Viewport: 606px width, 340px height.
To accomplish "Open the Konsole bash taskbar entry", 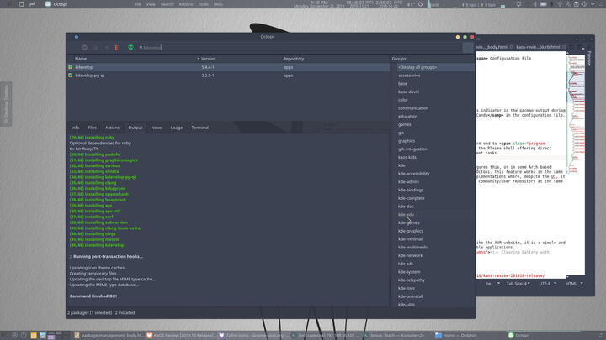I will (393, 335).
